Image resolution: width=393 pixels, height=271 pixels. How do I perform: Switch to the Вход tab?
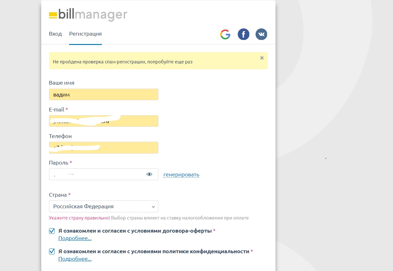(55, 34)
